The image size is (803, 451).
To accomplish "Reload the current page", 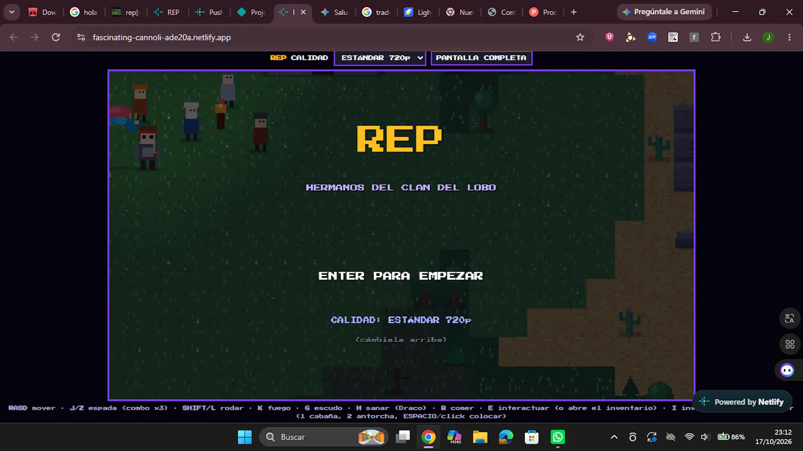I will 56,37.
